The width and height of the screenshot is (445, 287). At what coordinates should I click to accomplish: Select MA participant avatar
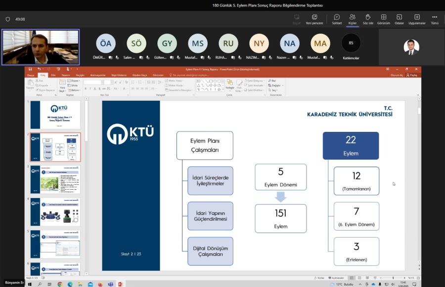tap(320, 43)
